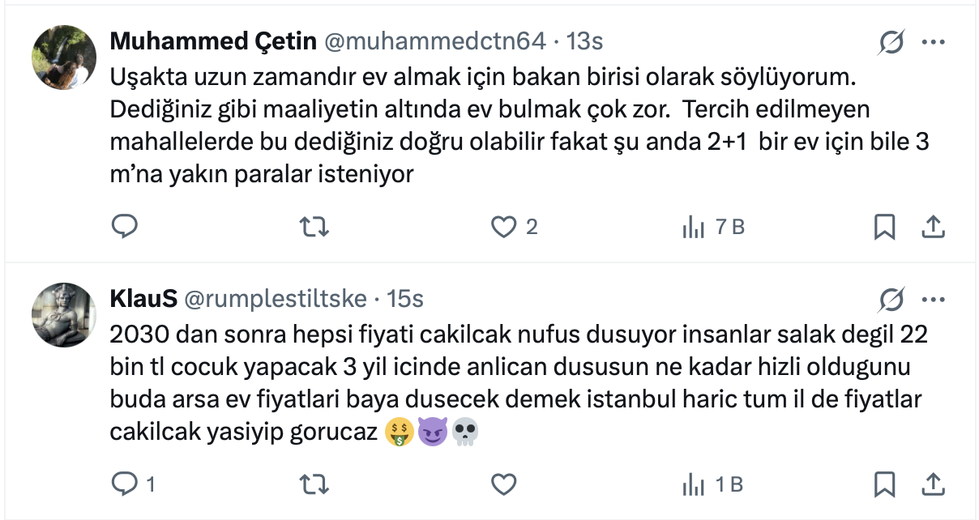Retweet Muhammed Çetin's post

coord(314,228)
